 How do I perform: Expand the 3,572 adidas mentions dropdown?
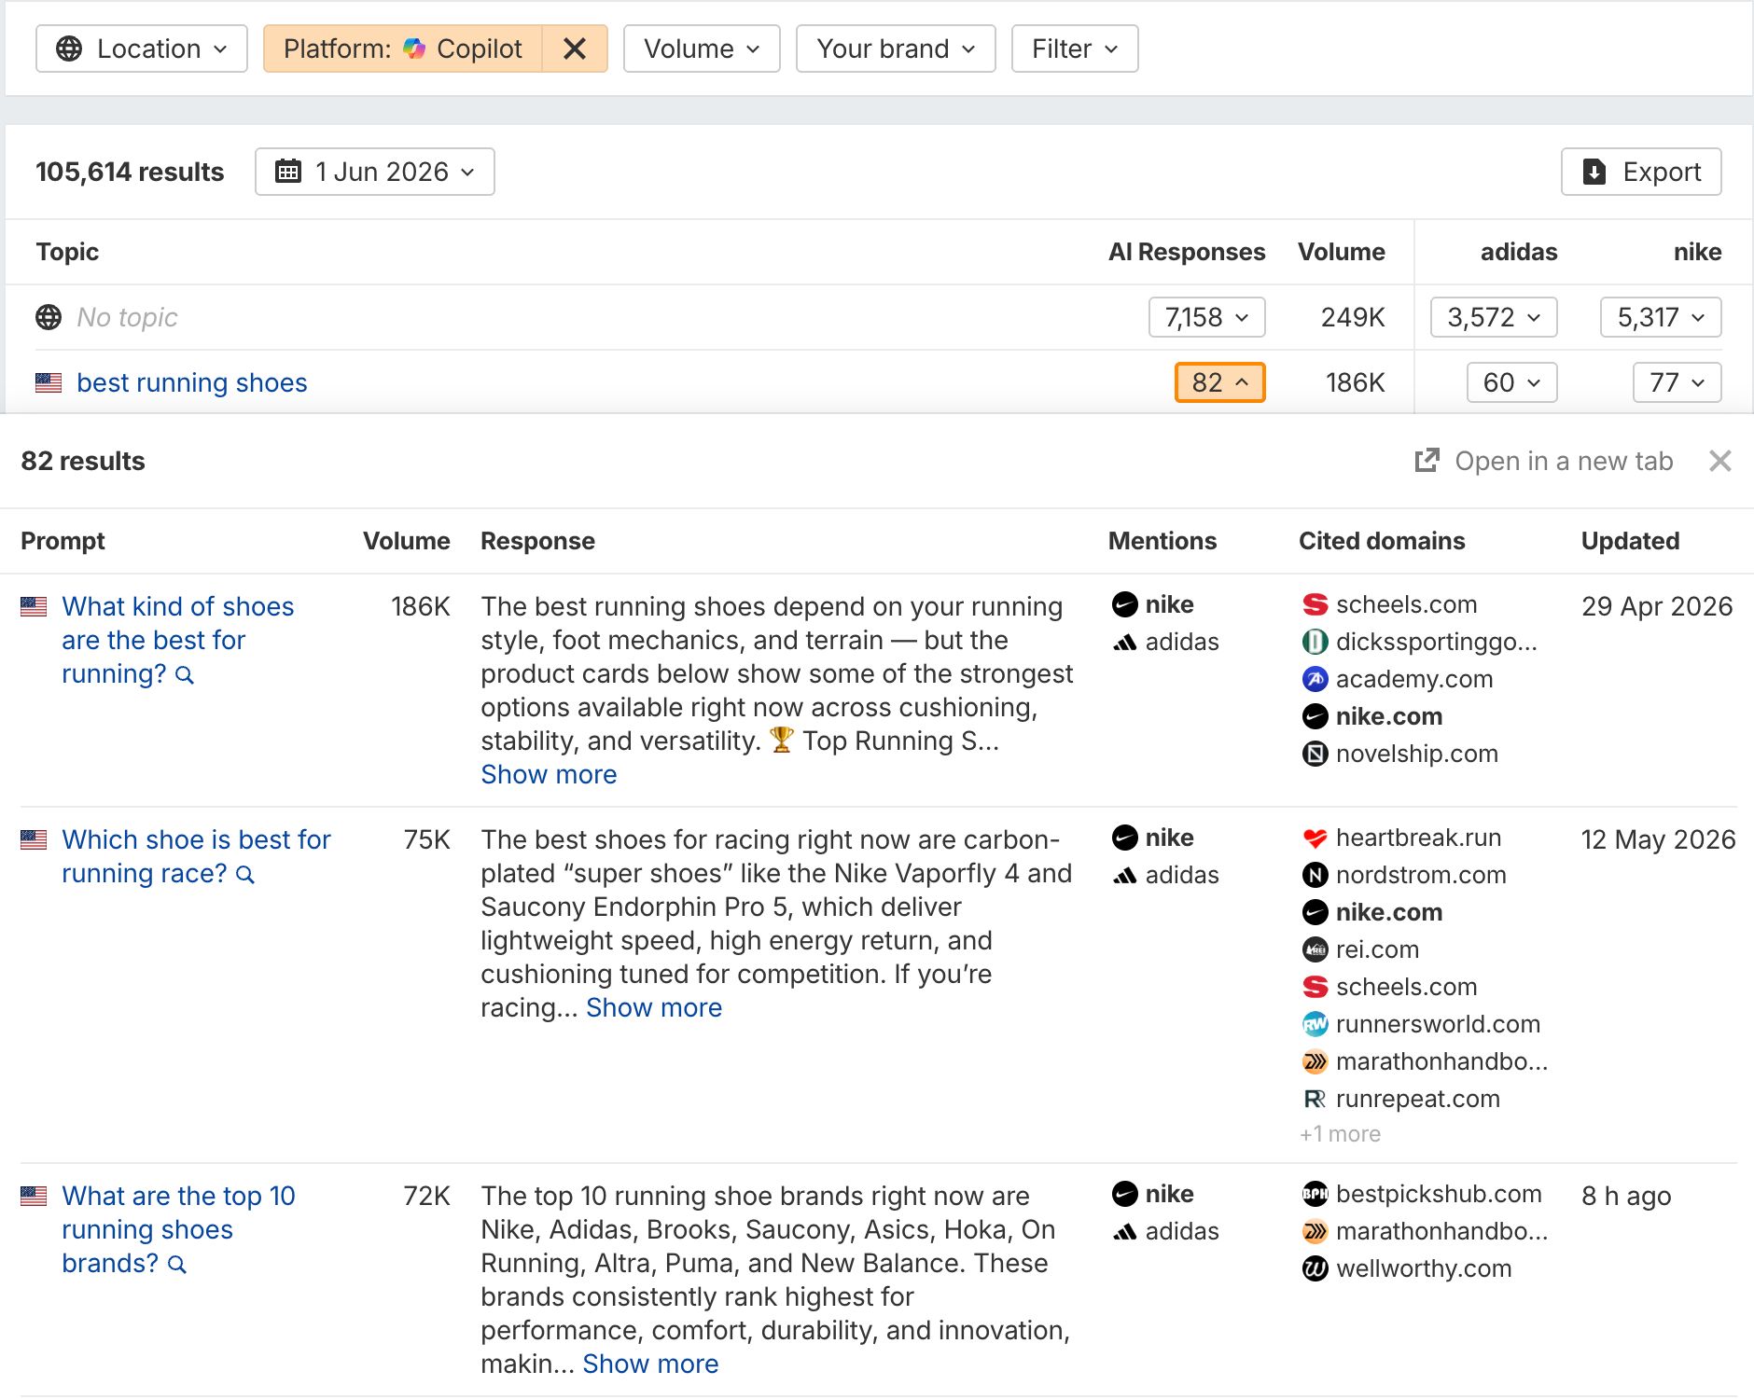click(1494, 317)
